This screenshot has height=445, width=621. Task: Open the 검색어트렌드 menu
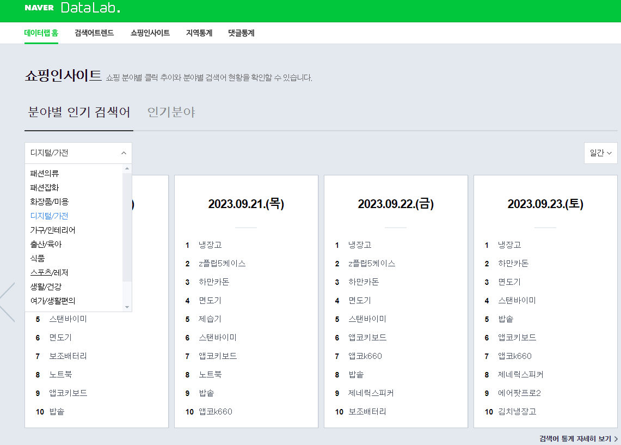point(94,33)
